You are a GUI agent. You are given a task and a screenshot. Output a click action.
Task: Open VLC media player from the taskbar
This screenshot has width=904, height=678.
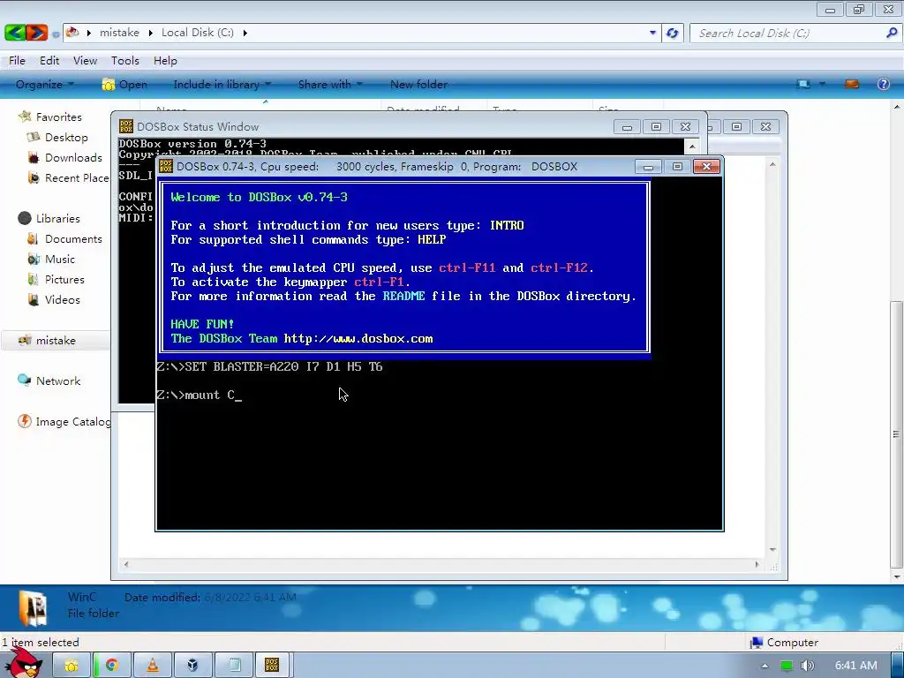click(152, 665)
